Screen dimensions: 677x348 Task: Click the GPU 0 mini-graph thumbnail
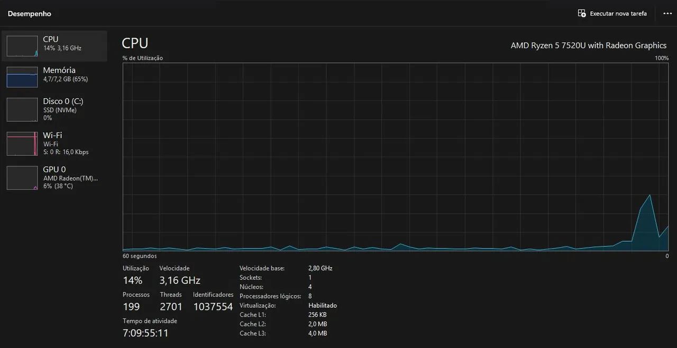point(22,177)
